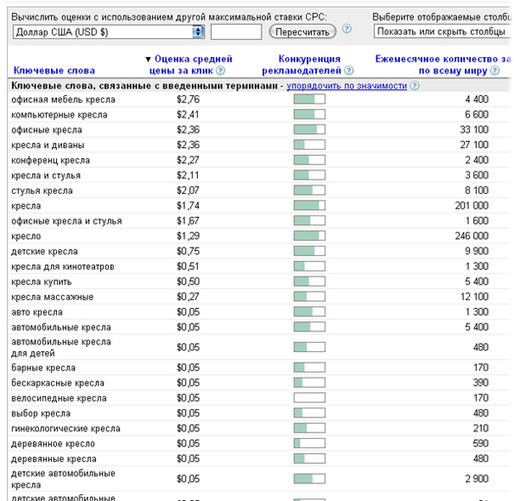Select keyword деревянное кресло

[53, 444]
